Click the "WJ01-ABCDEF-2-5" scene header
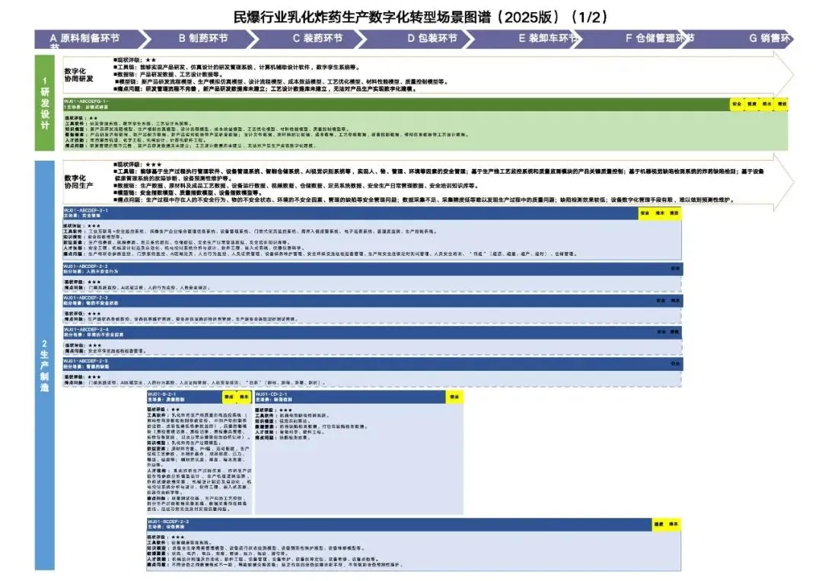822x581 pixels. pyautogui.click(x=373, y=363)
